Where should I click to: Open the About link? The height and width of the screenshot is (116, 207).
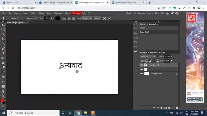[129, 13]
